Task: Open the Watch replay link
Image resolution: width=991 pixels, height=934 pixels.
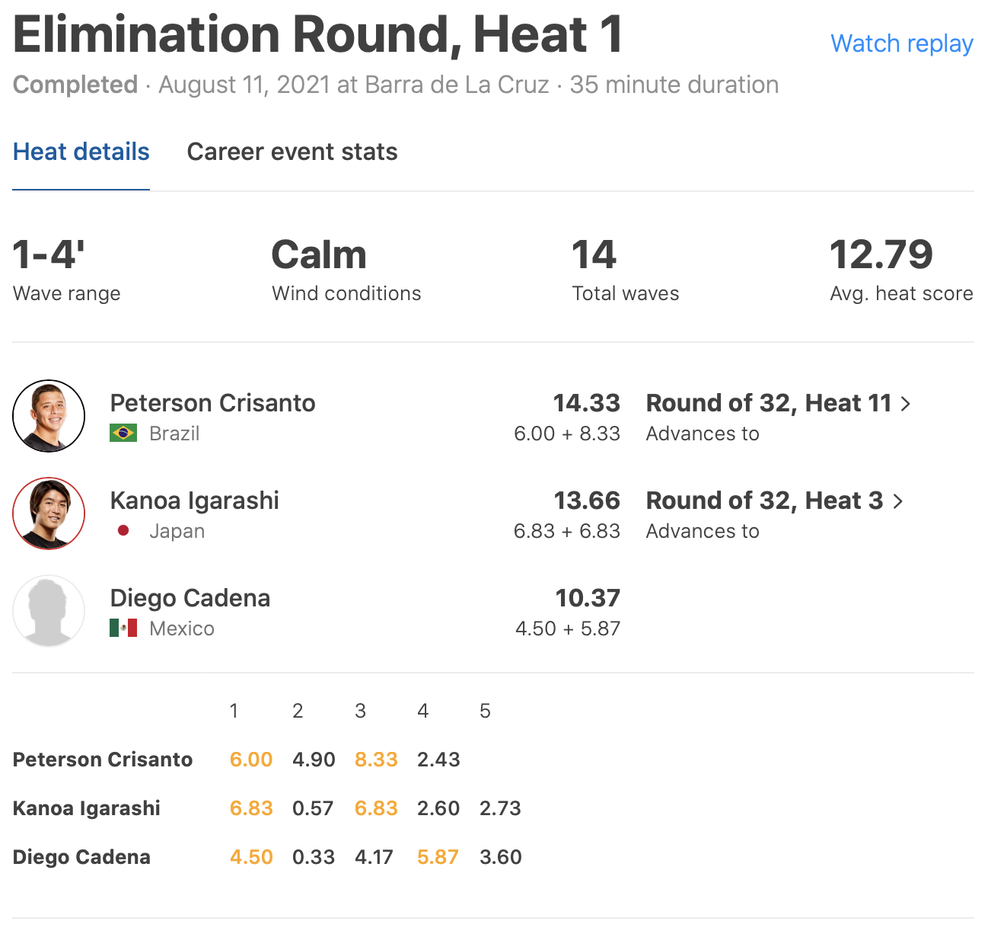Action: pos(901,43)
